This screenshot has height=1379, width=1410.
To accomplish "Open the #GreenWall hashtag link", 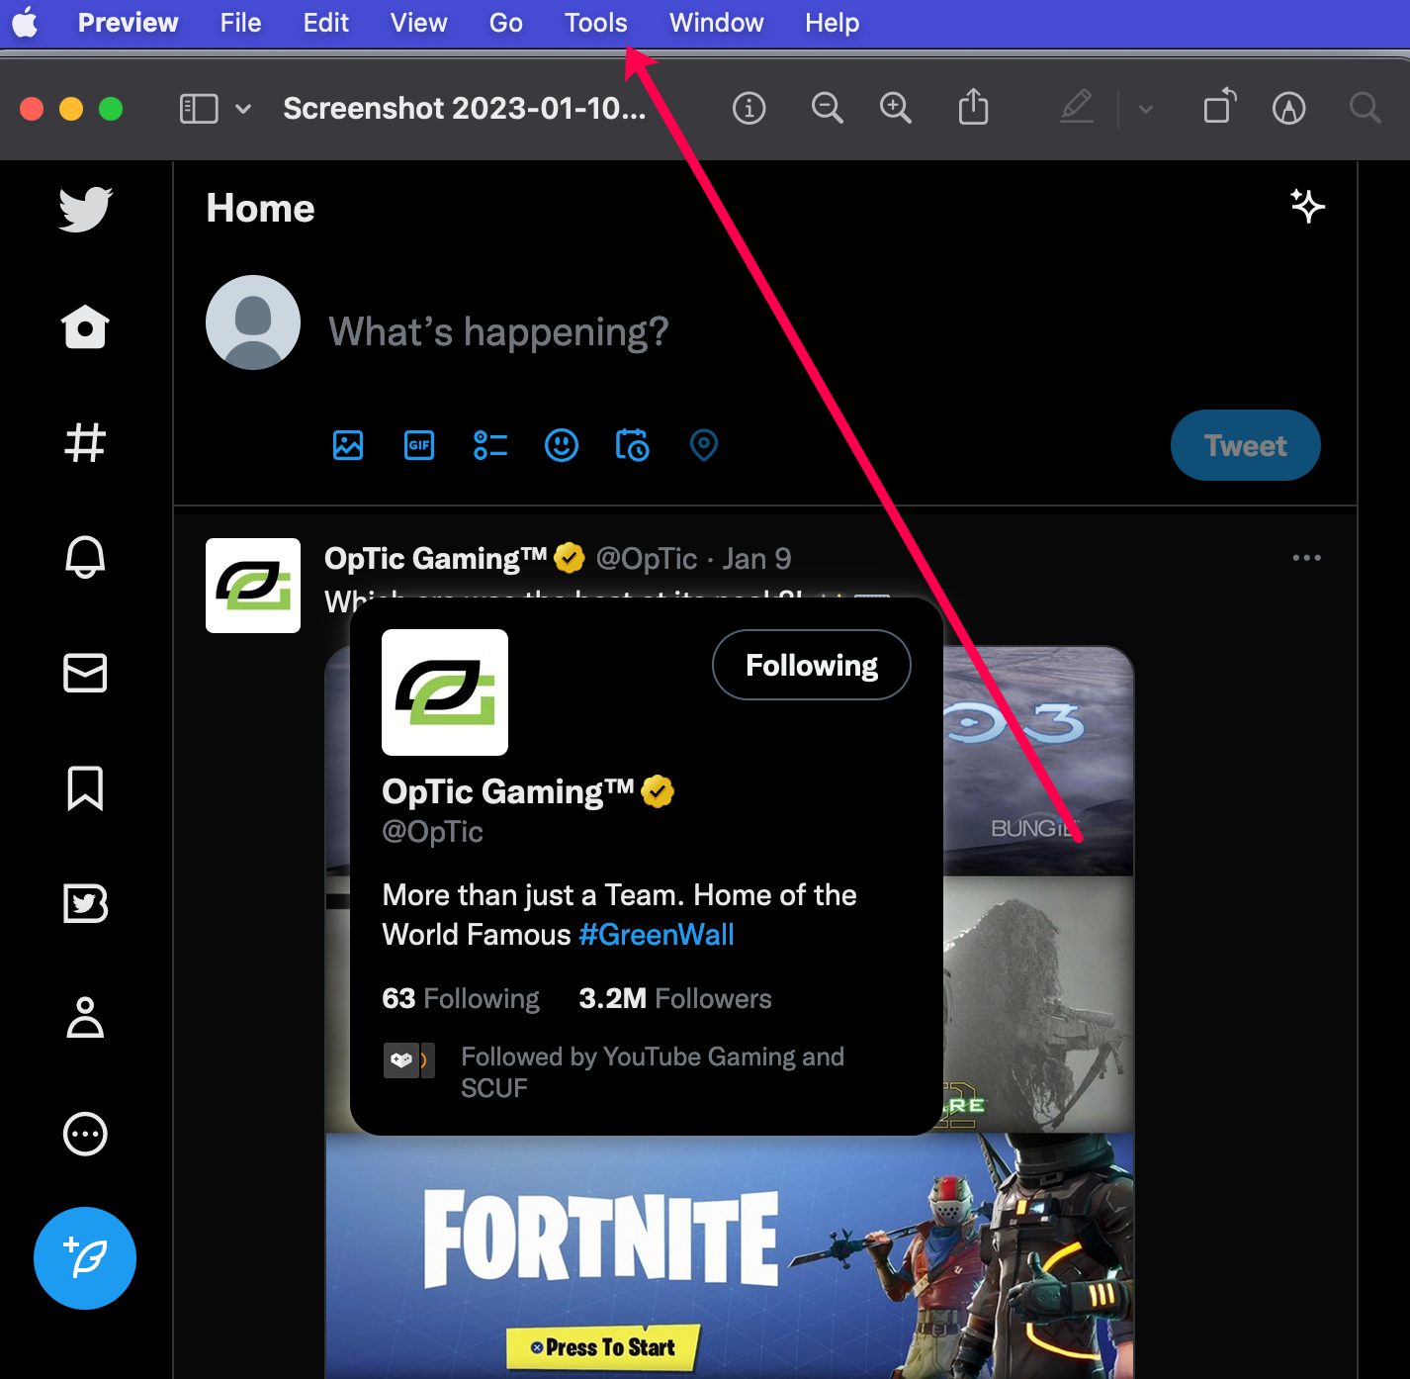I will click(657, 935).
